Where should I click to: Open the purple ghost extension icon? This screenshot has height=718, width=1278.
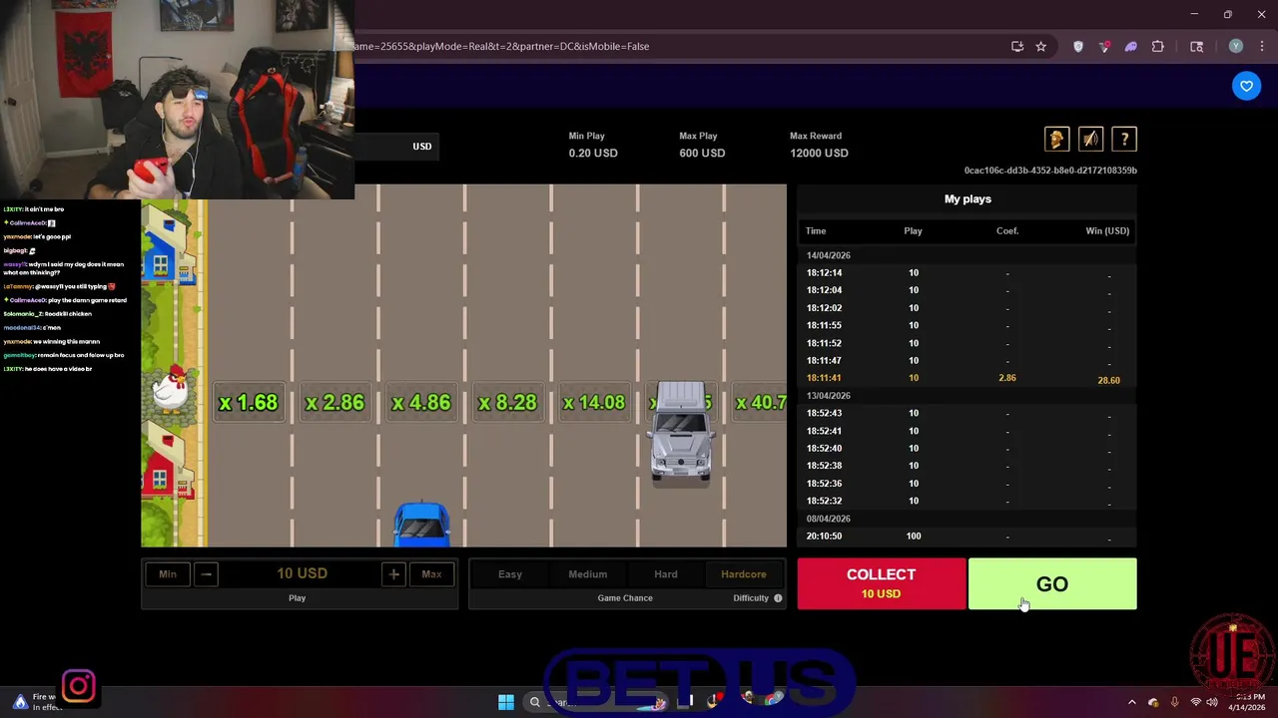(1131, 46)
